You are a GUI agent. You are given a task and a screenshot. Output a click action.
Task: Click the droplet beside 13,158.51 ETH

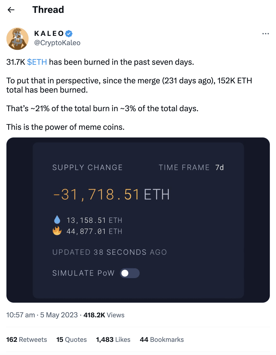(57, 220)
